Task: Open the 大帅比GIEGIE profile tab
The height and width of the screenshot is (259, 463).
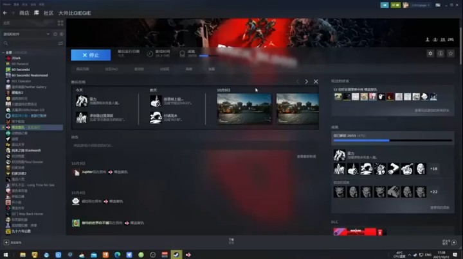Action: click(75, 13)
